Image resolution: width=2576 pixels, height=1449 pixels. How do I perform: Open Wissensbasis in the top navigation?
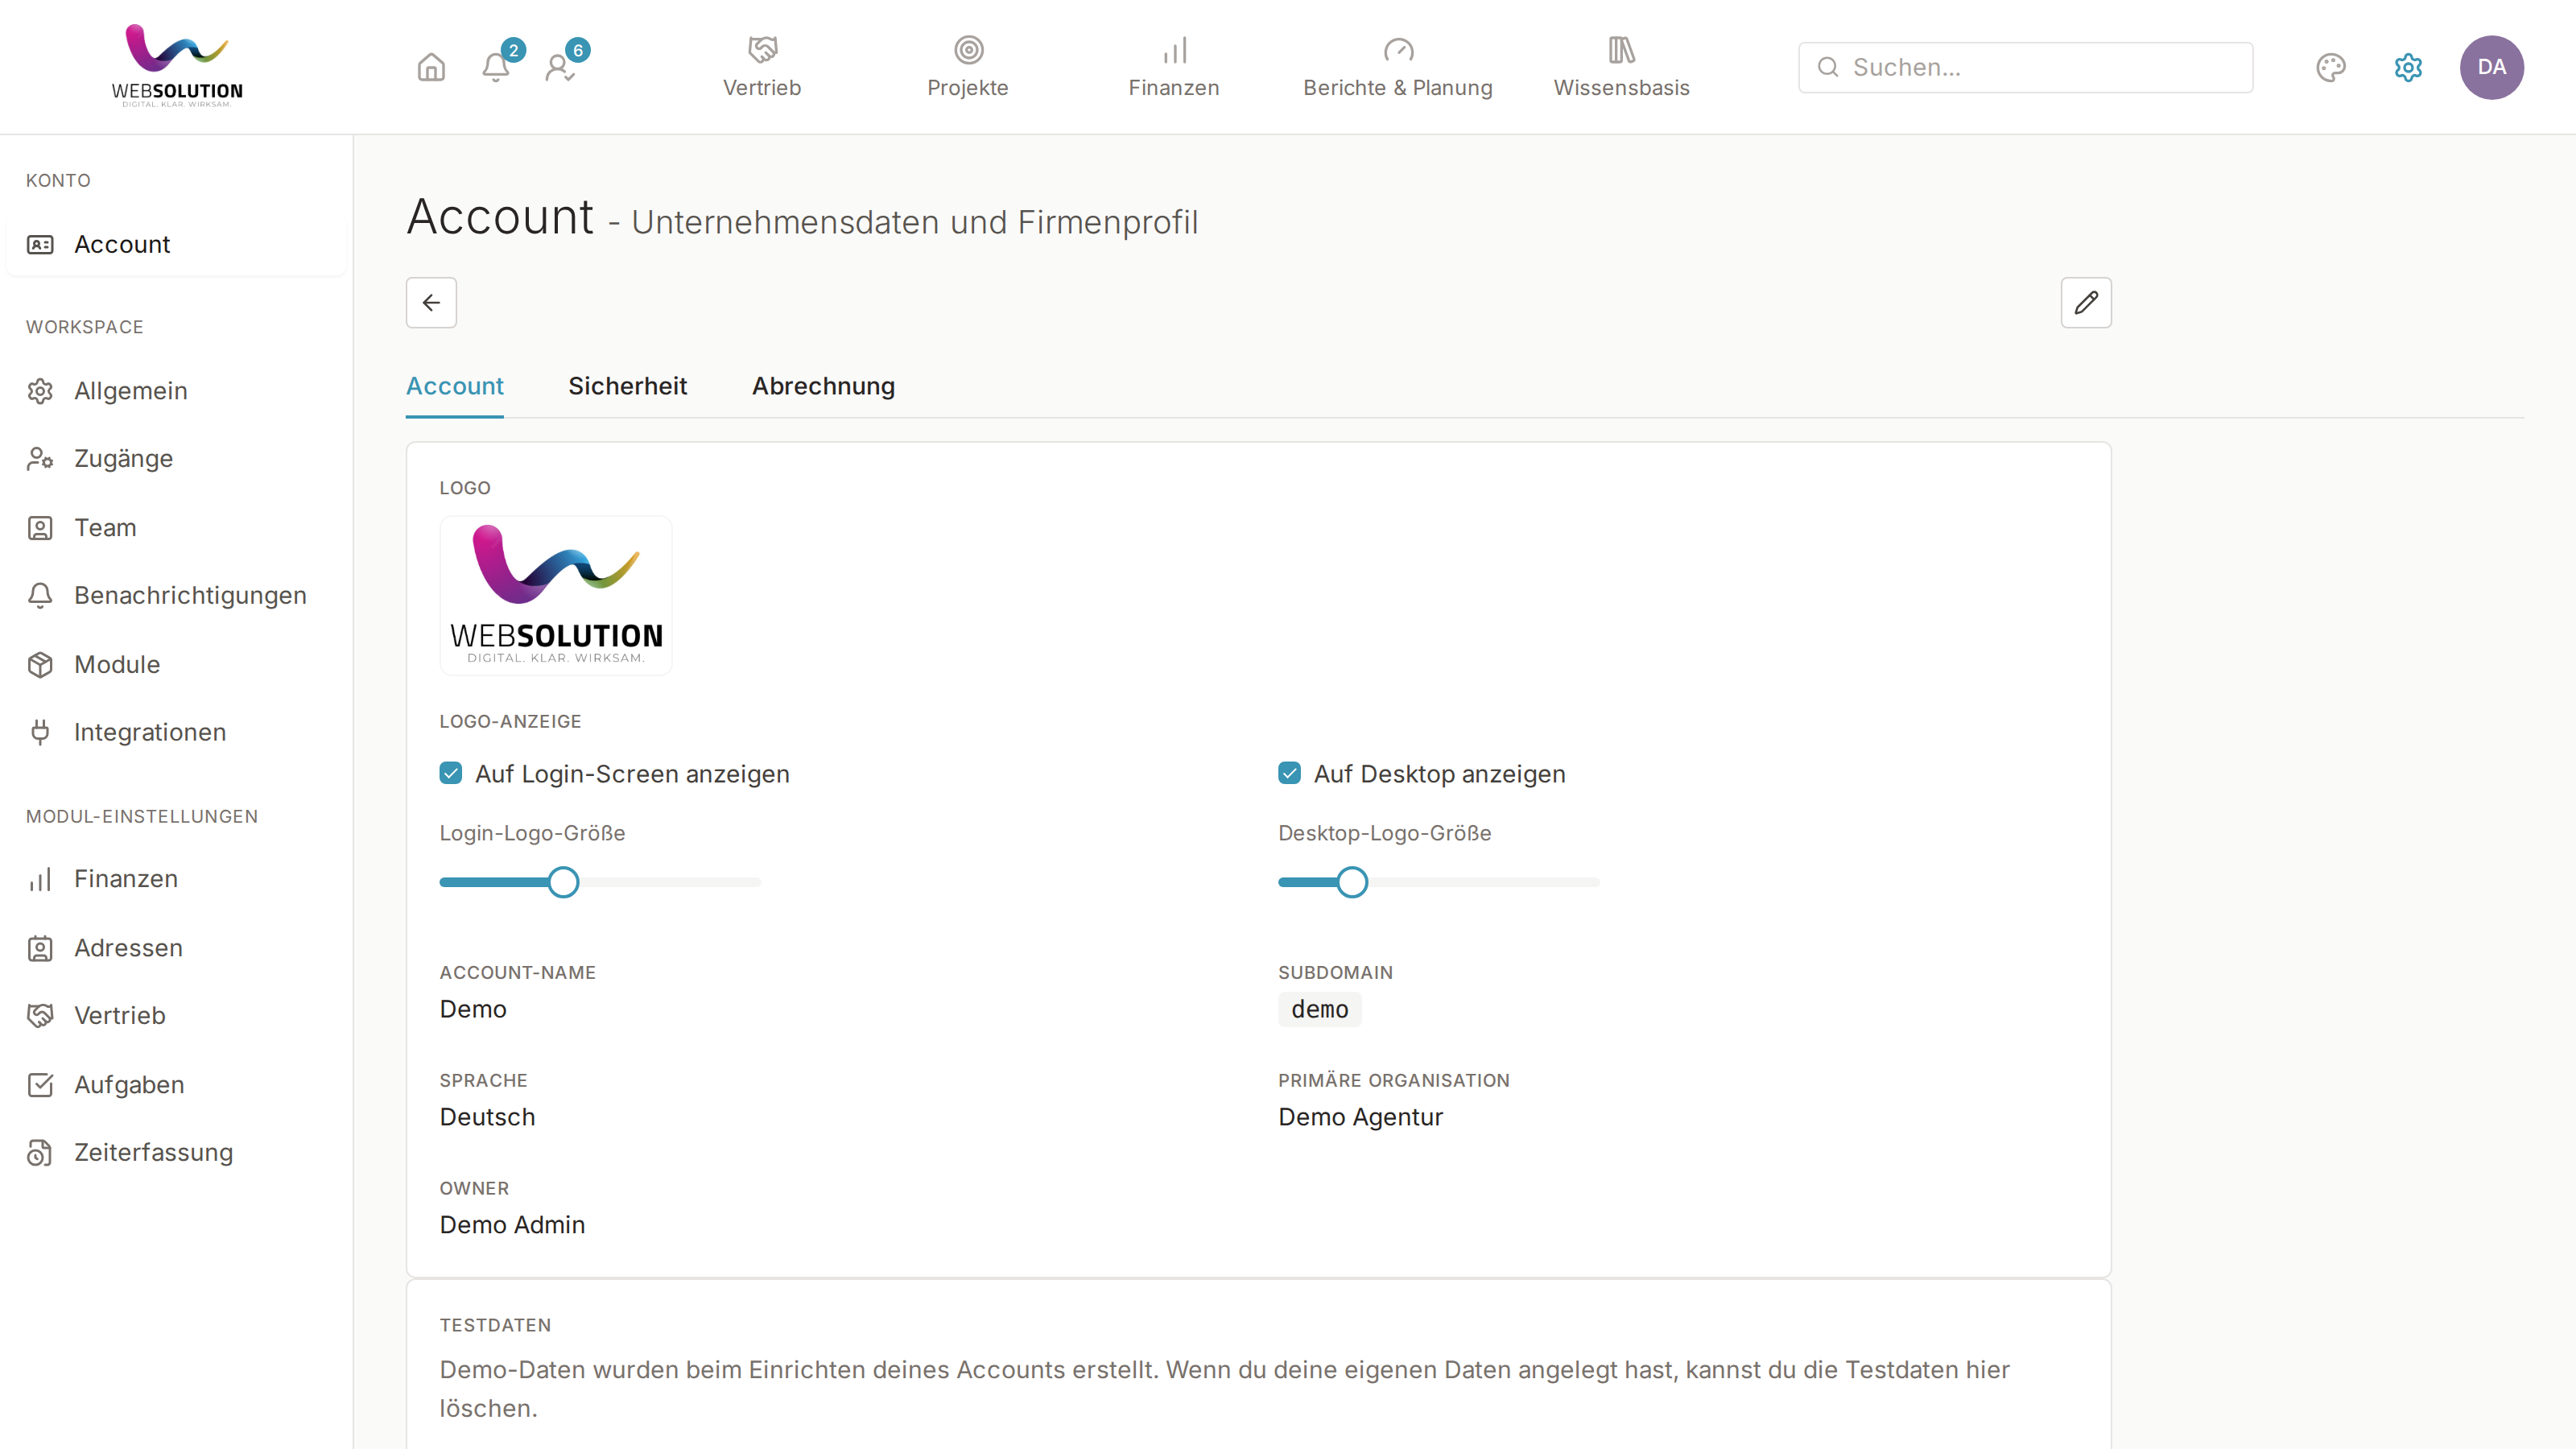click(x=1621, y=67)
